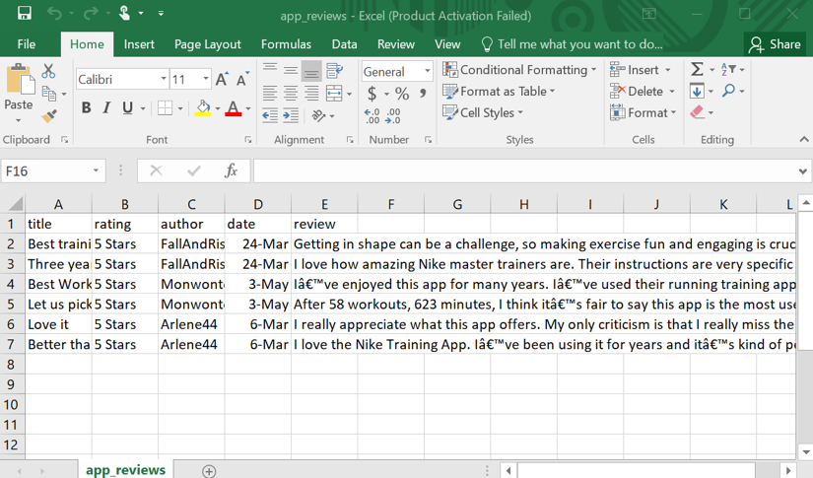Cut selection with the scissors icon
Viewport: 813px width, 478px height.
[48, 71]
